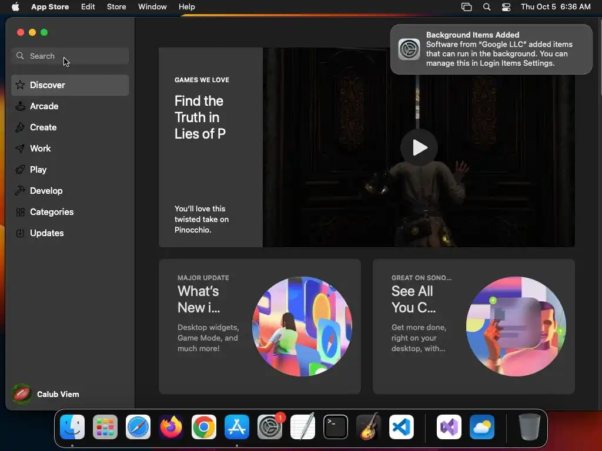Launch Safari from the Dock
This screenshot has height=451, width=602.
[x=138, y=427]
